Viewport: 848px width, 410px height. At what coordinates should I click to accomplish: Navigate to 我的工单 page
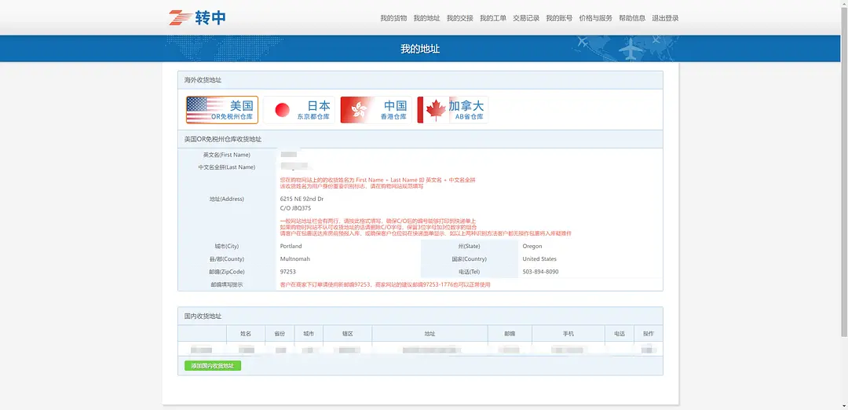(492, 18)
